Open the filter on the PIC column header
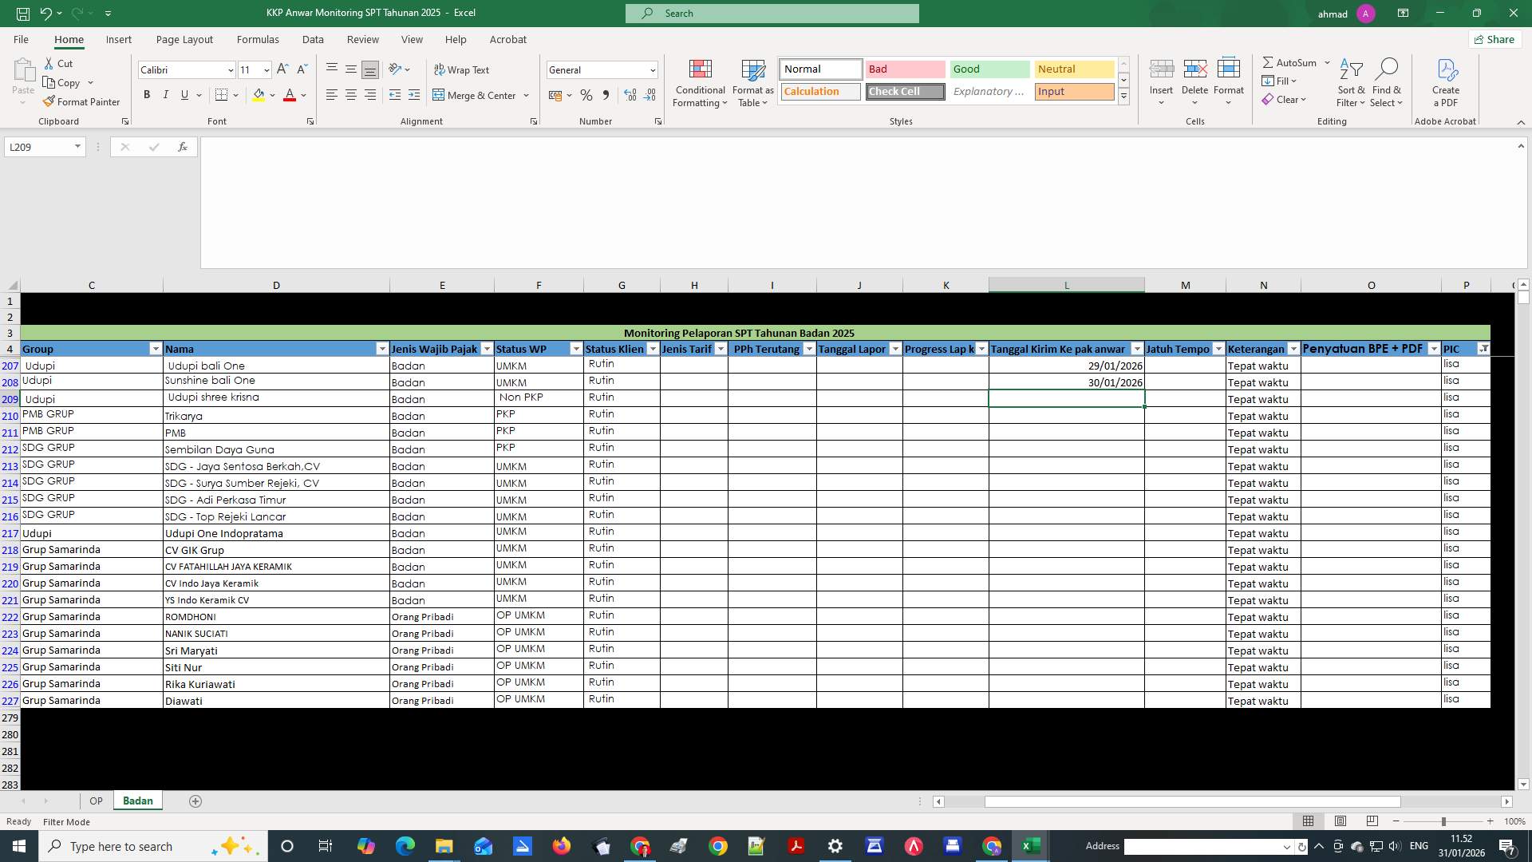This screenshot has height=862, width=1532. pyautogui.click(x=1483, y=349)
